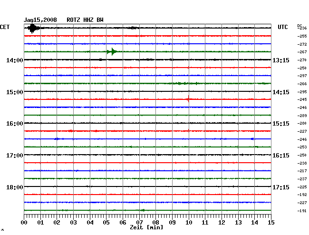Click the DC offset value -295
The width and height of the screenshot is (309, 235).
[x=302, y=92]
